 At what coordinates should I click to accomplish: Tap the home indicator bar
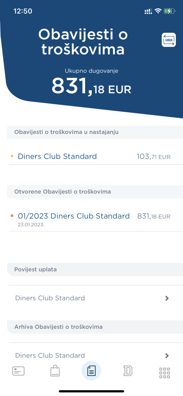click(91, 391)
